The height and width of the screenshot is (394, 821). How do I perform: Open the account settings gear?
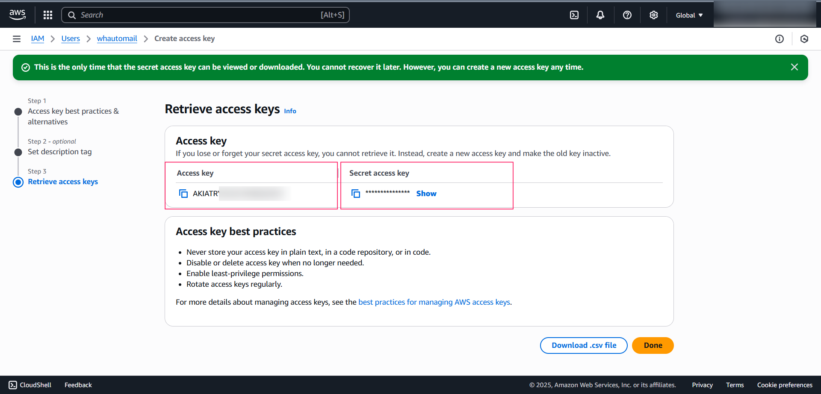click(653, 15)
